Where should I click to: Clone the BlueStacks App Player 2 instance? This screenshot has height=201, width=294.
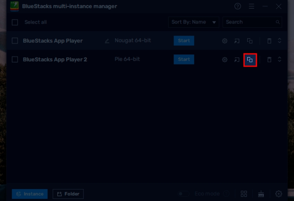click(250, 60)
